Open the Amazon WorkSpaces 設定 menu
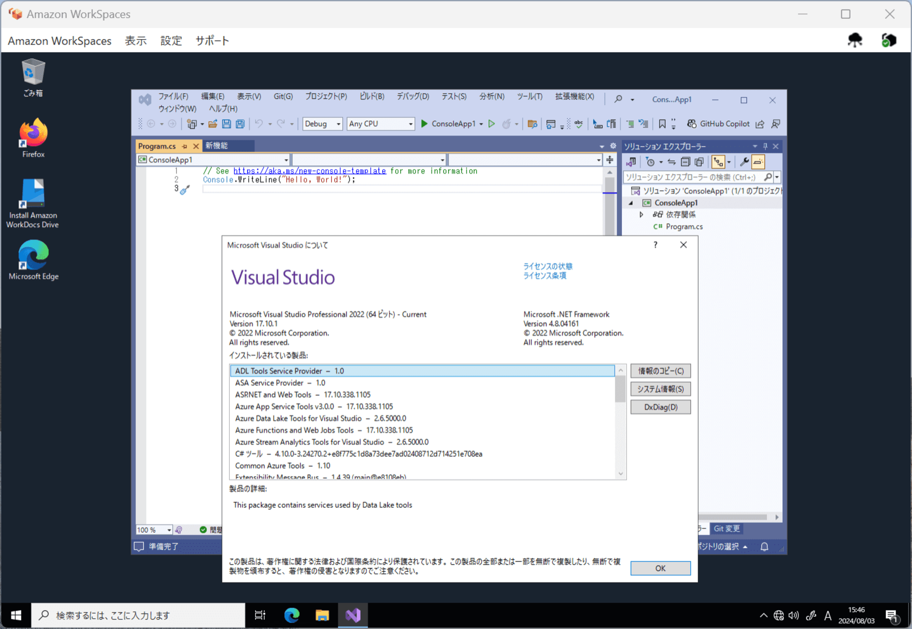This screenshot has height=629, width=912. pos(171,41)
